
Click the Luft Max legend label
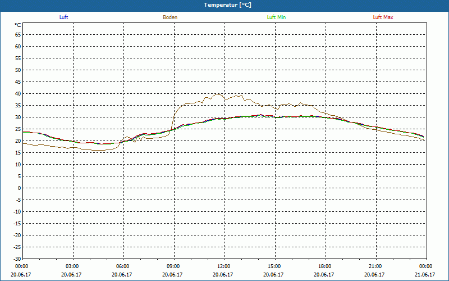click(383, 17)
